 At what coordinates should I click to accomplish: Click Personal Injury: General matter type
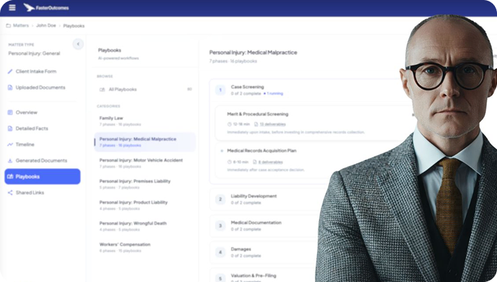34,53
